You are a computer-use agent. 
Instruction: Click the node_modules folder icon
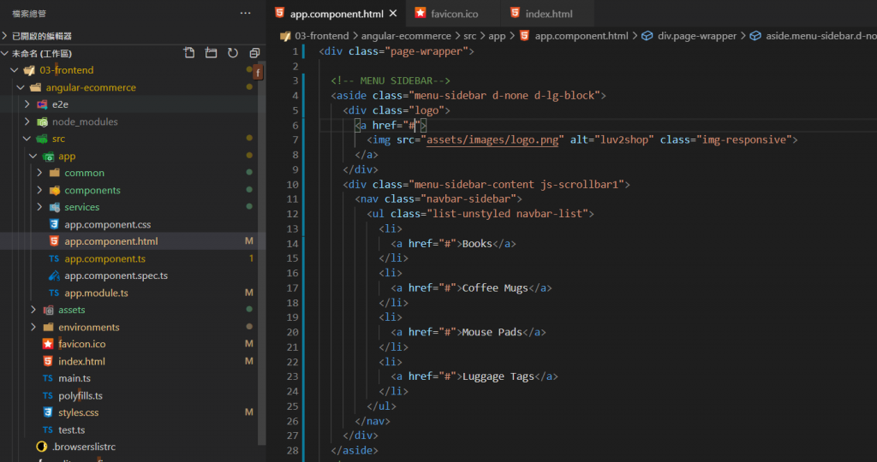(x=42, y=121)
